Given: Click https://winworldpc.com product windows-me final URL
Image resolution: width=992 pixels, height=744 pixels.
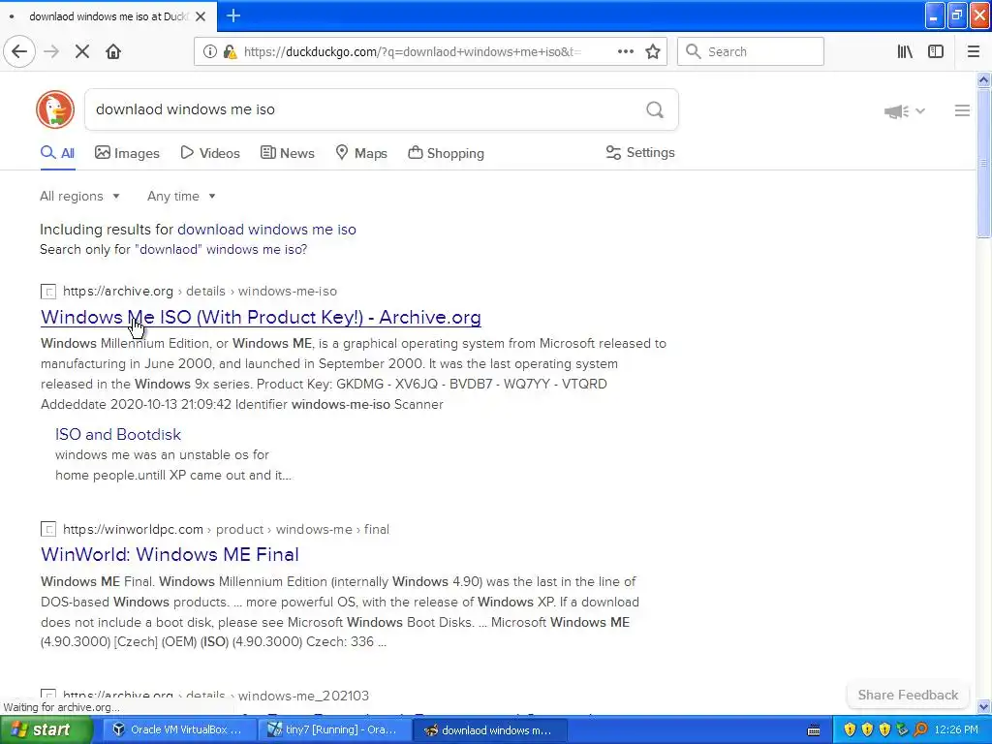Looking at the screenshot, I should tap(226, 529).
